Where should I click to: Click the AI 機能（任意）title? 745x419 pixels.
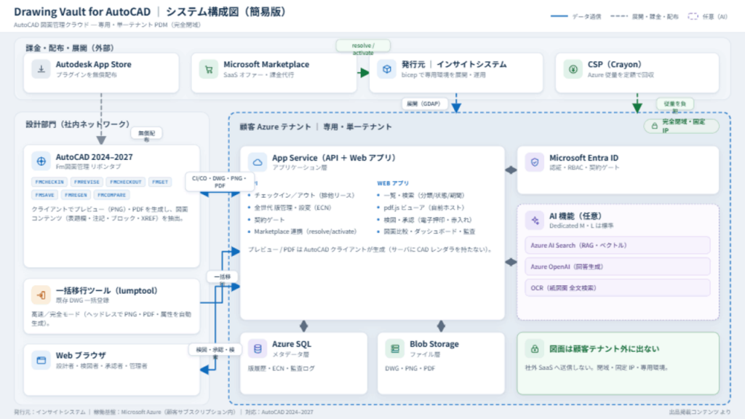(x=575, y=216)
